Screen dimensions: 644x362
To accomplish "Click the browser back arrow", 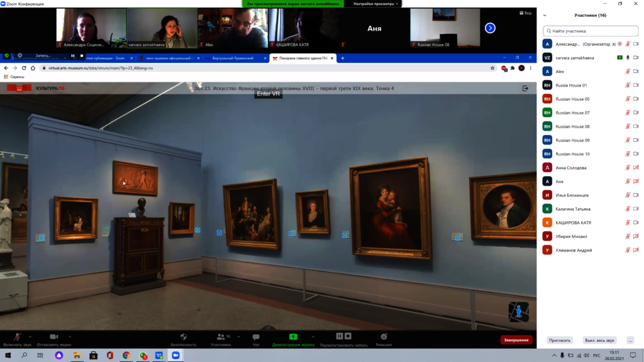I will 6,68.
